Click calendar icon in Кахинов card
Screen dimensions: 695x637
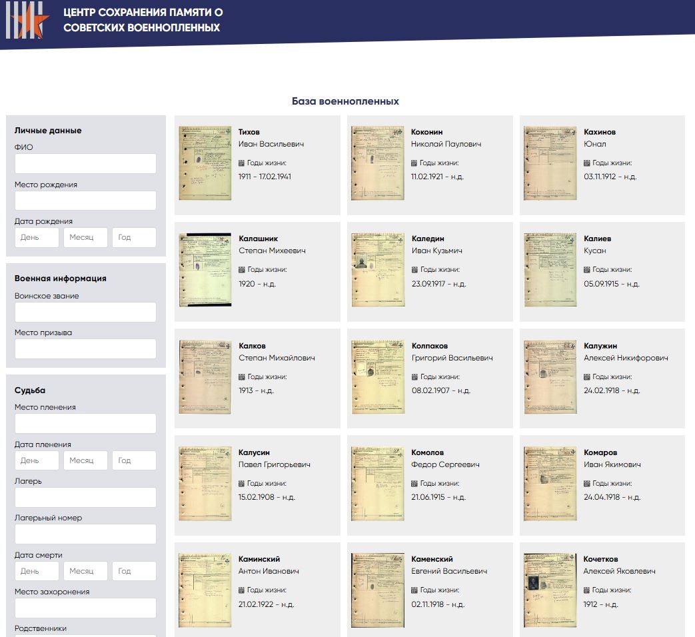coord(587,163)
